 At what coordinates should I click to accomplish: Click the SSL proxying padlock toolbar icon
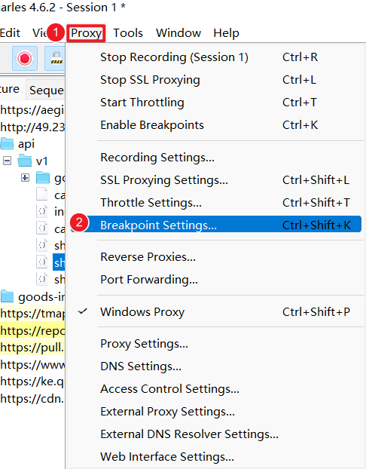(x=55, y=58)
